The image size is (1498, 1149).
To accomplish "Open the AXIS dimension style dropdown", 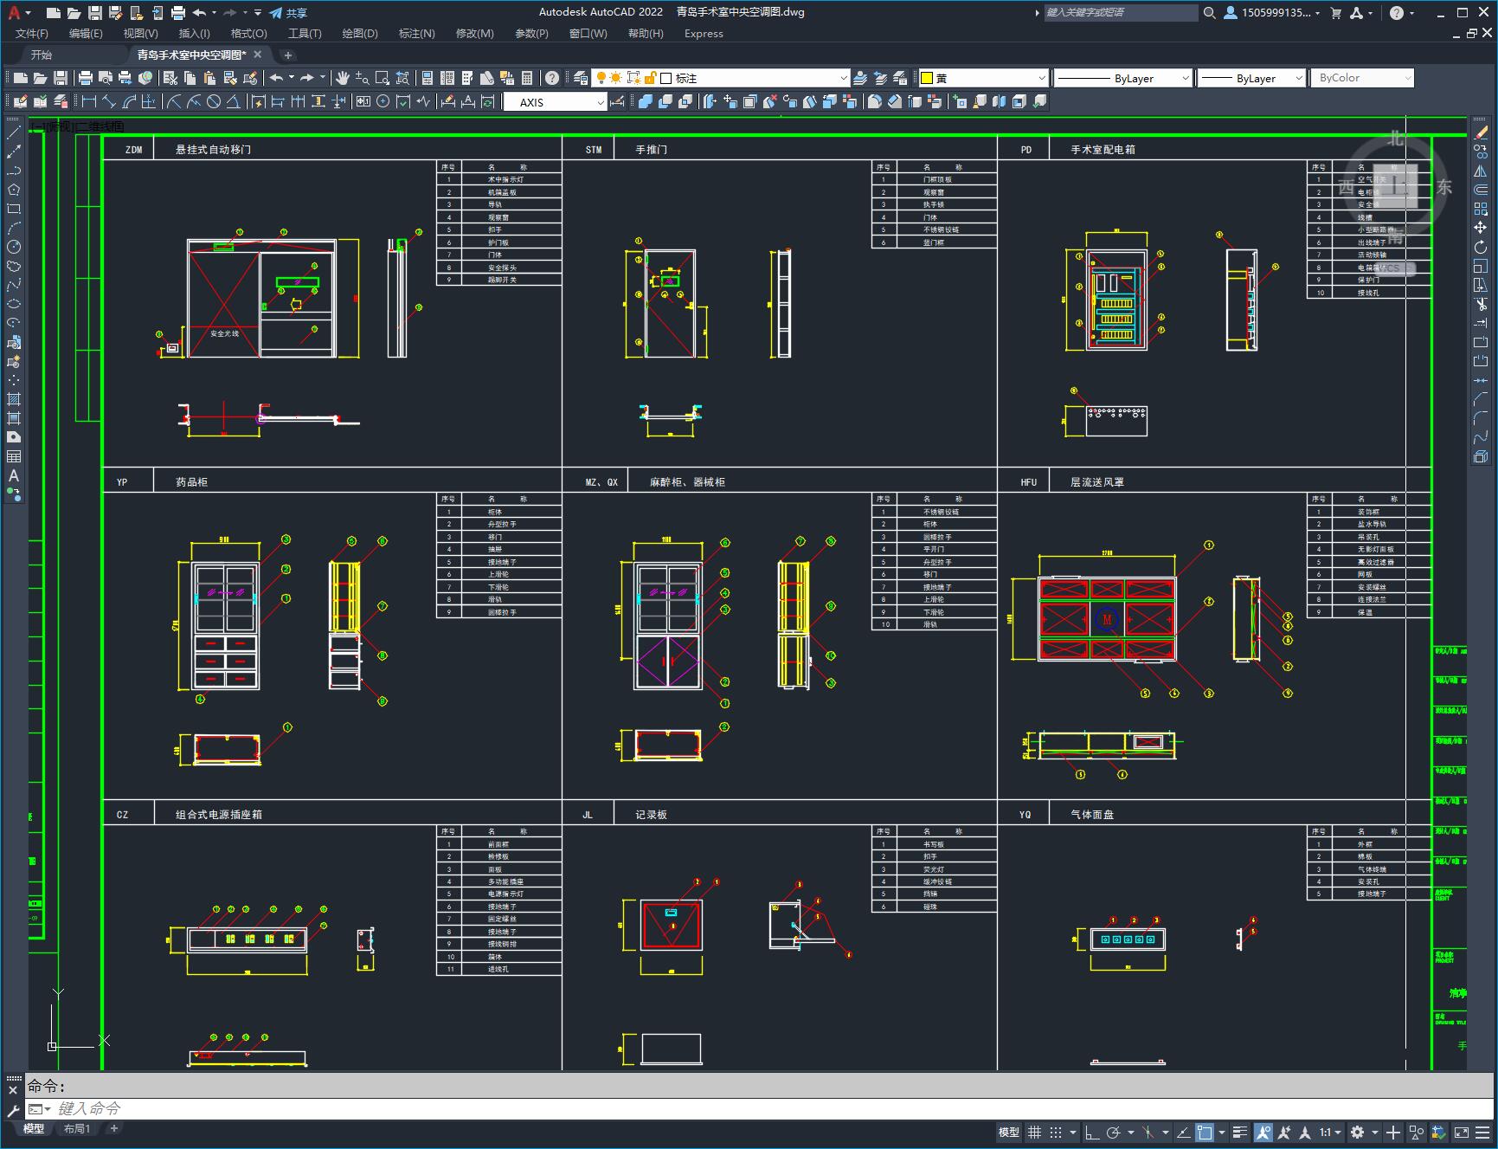I will [556, 102].
